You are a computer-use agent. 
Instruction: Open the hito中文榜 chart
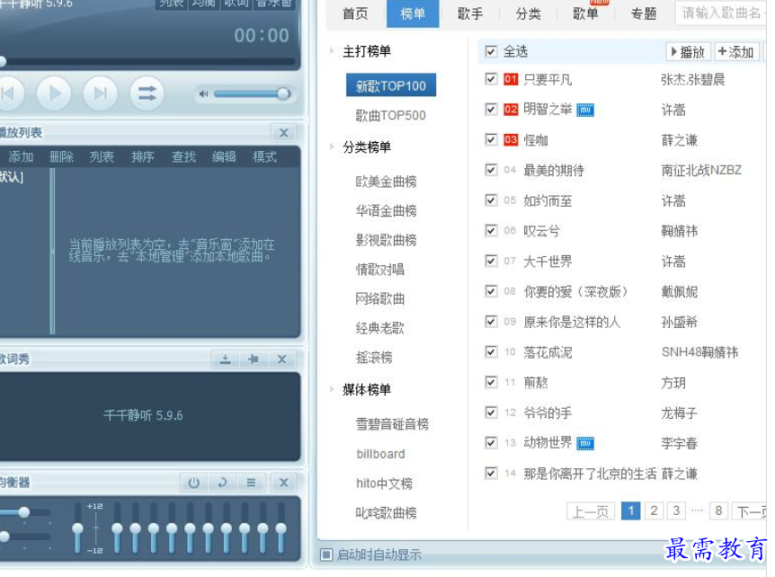[384, 484]
